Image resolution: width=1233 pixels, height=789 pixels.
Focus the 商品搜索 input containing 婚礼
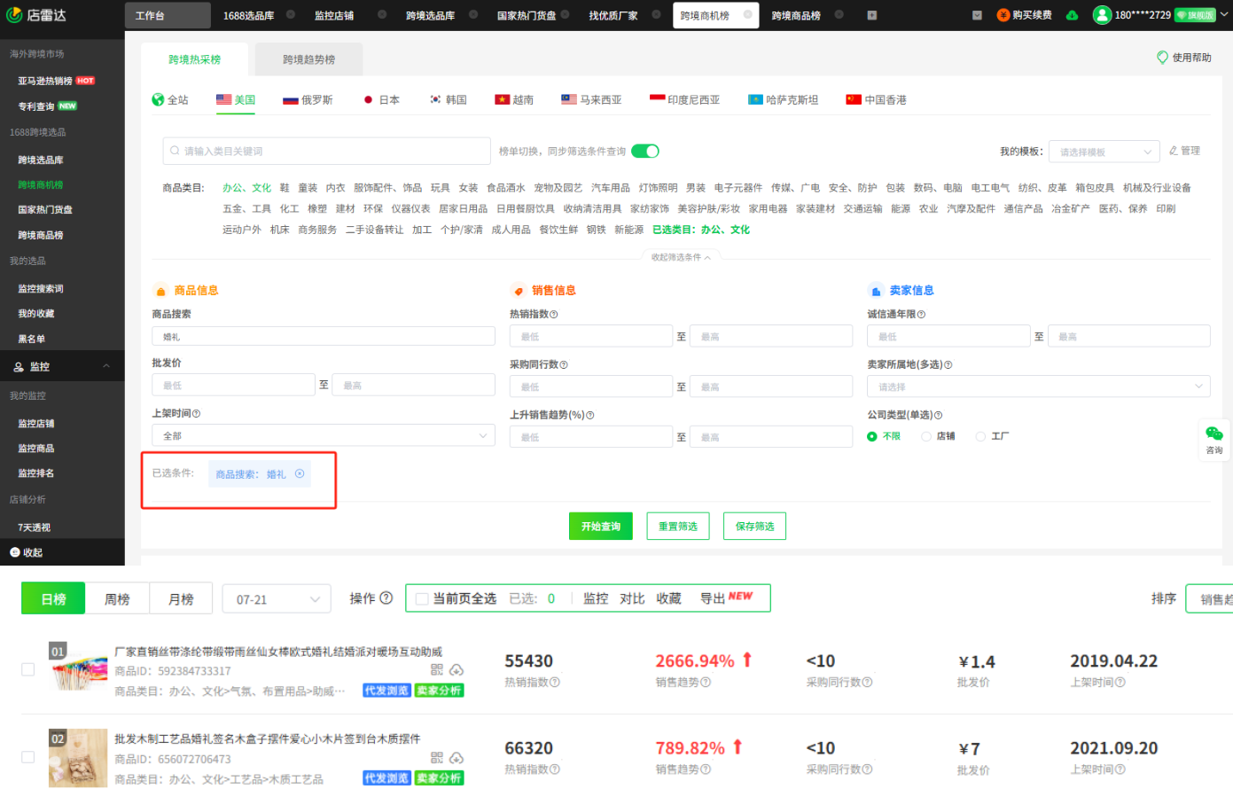[324, 336]
